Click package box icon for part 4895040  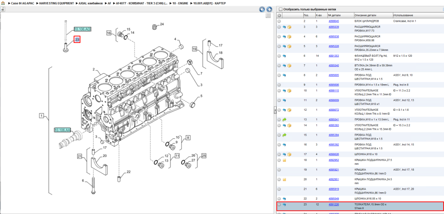pyautogui.click(x=289, y=66)
